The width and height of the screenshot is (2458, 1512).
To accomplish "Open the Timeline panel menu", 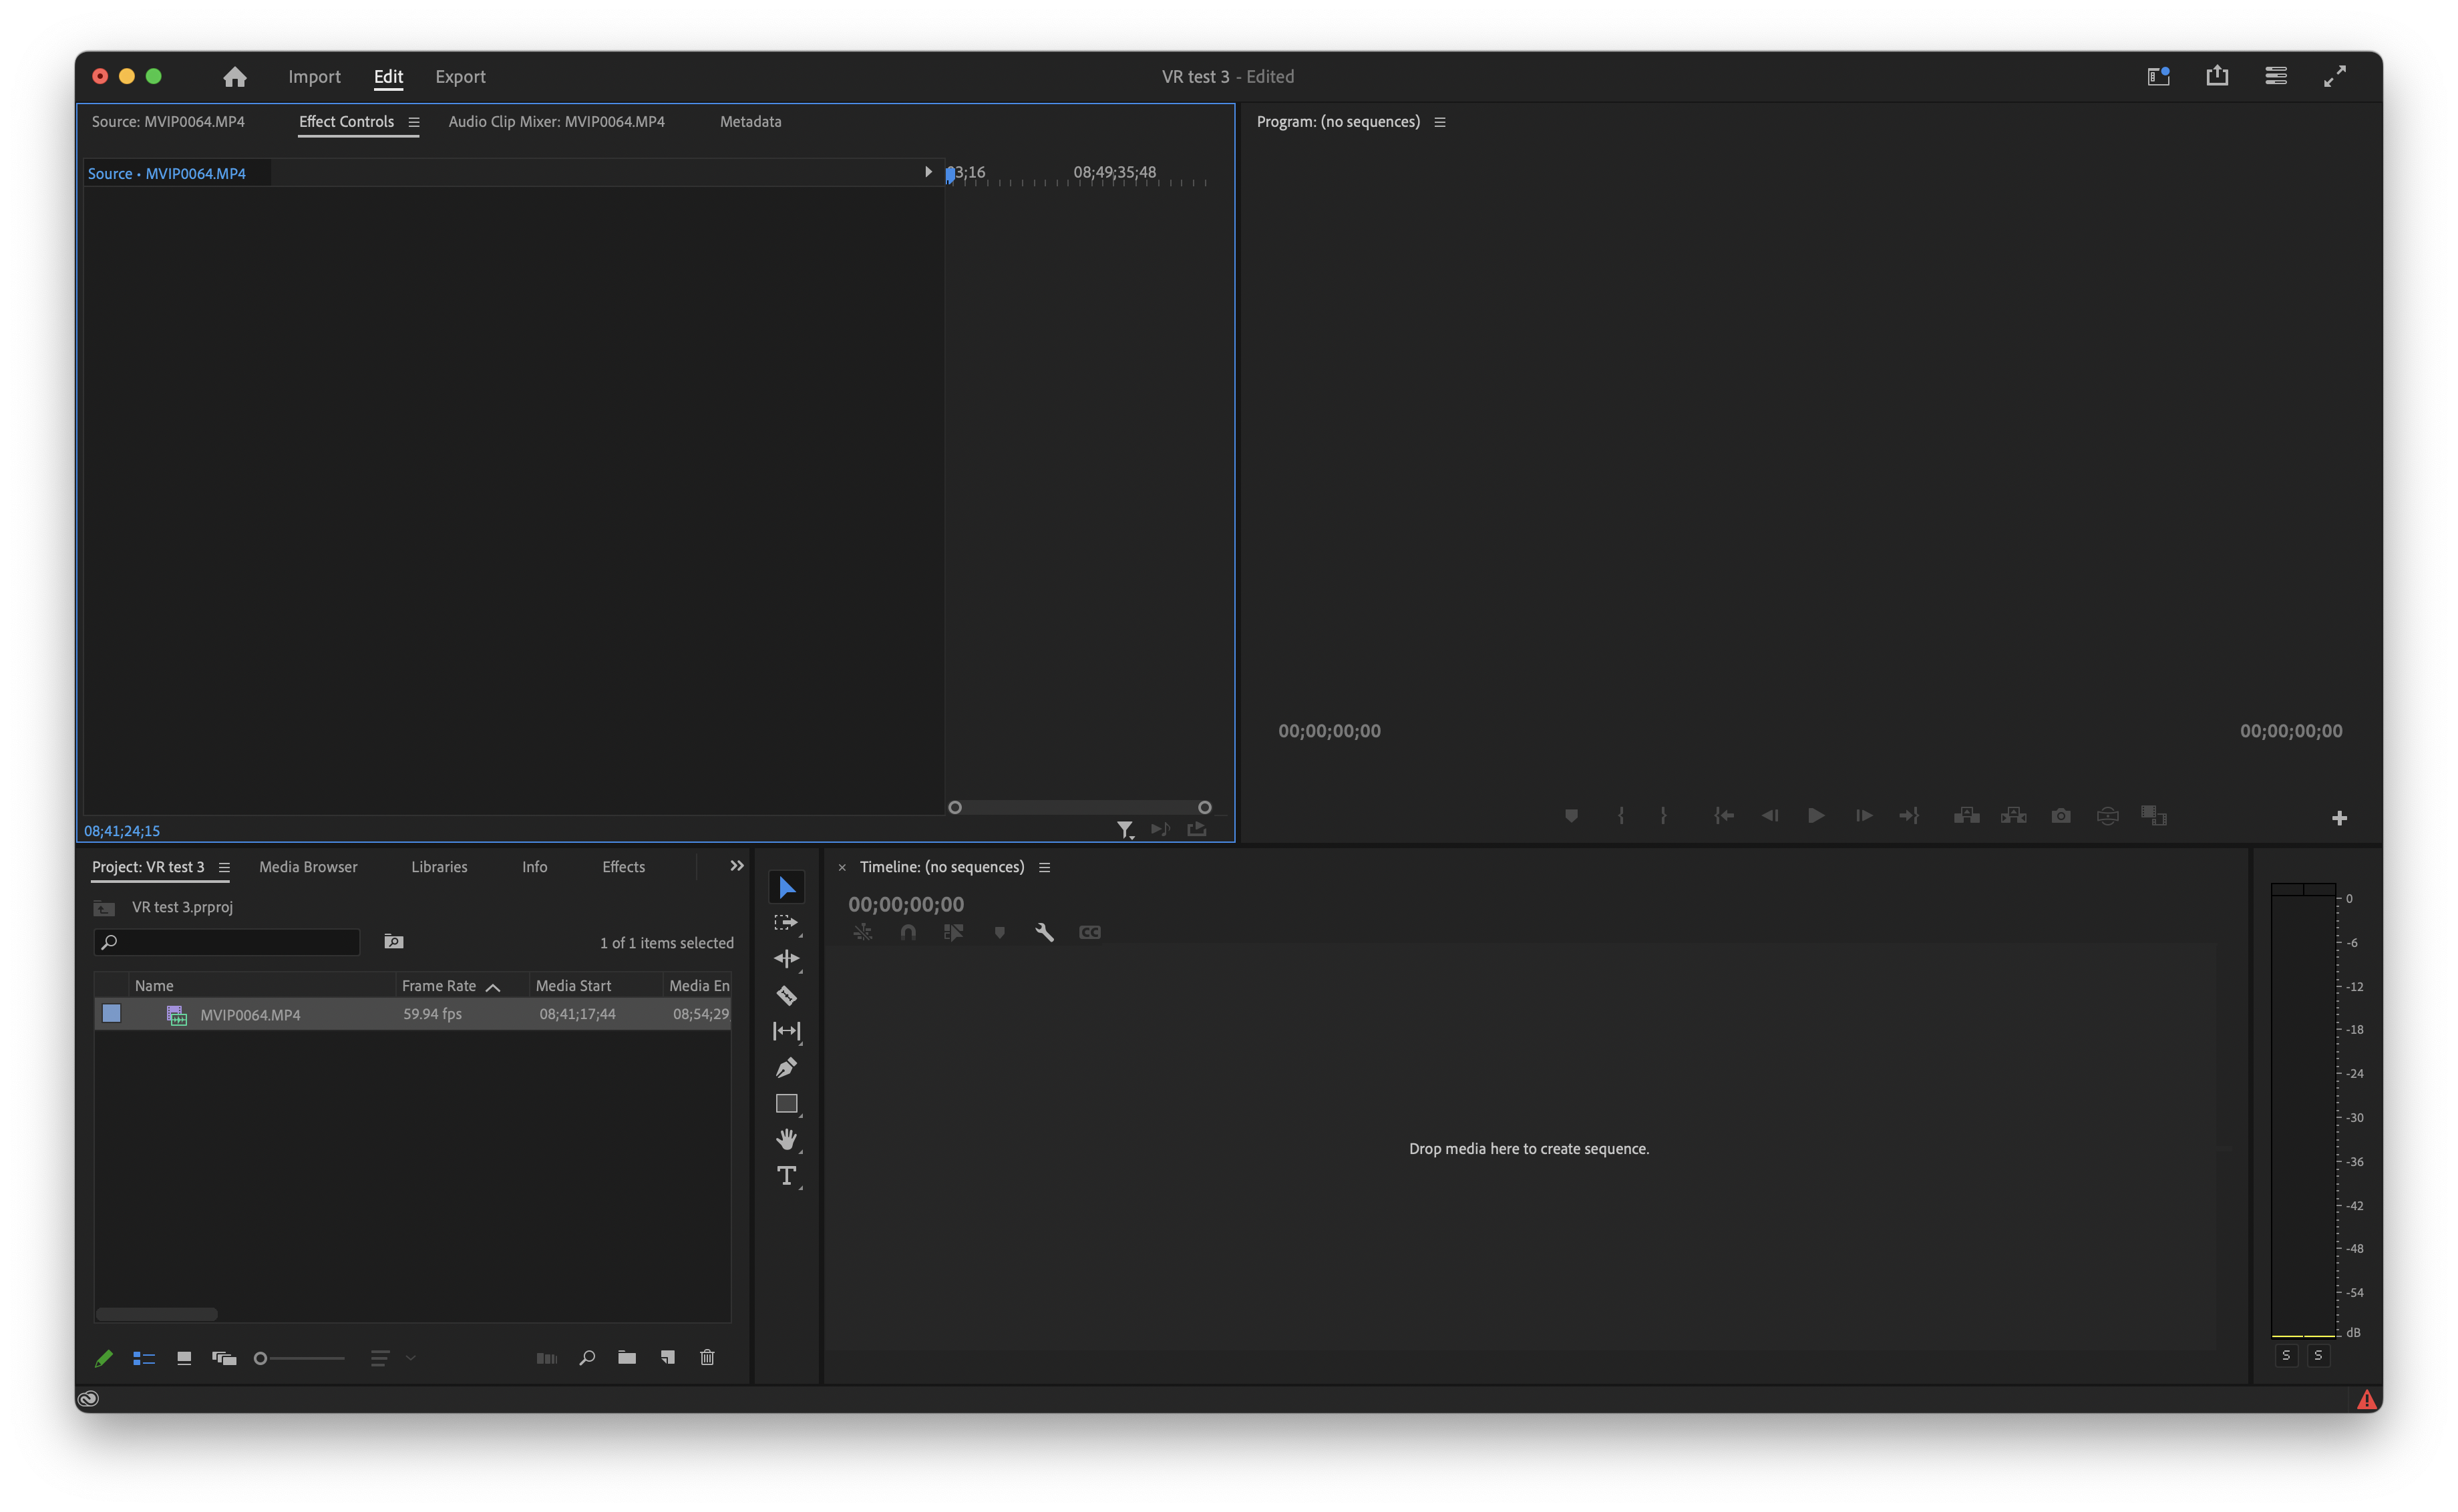I will pyautogui.click(x=1044, y=867).
